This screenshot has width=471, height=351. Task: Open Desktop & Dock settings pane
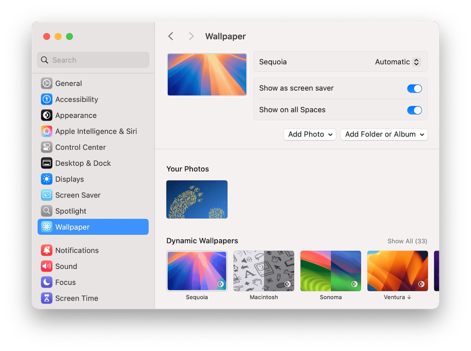click(83, 163)
